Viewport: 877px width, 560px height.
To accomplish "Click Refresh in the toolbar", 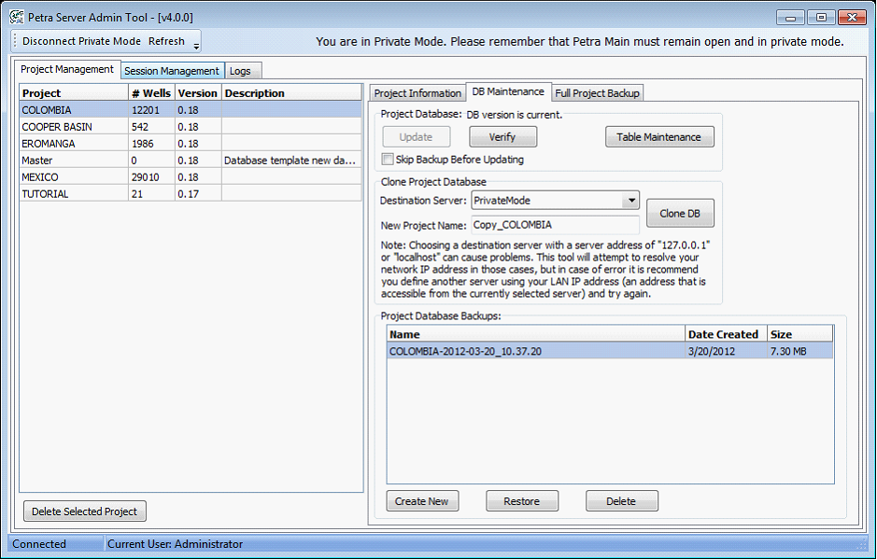I will [166, 41].
